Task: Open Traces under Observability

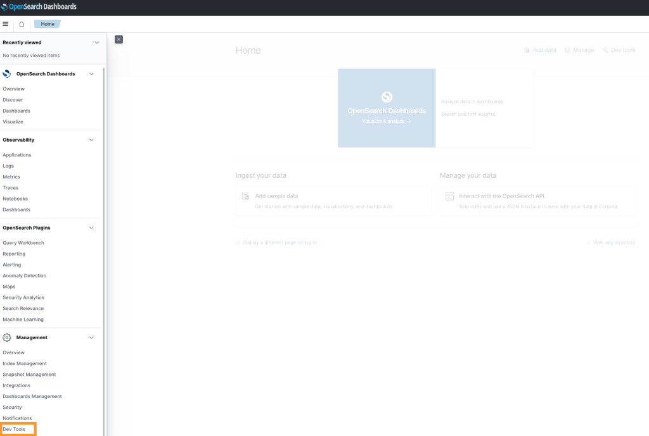Action: [x=10, y=187]
